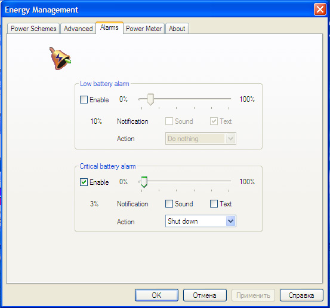Viewport: 330px width, 308px height.
Task: Click the Отмена cancel button
Action: 205,295
